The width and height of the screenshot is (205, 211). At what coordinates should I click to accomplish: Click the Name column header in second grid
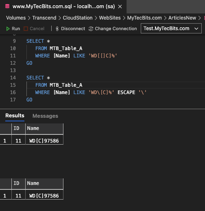click(x=44, y=184)
